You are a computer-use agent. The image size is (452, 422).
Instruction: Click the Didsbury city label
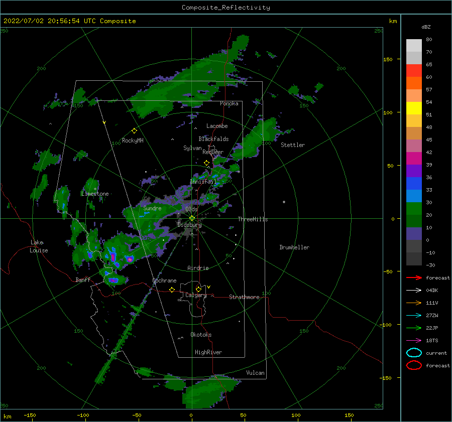189,225
